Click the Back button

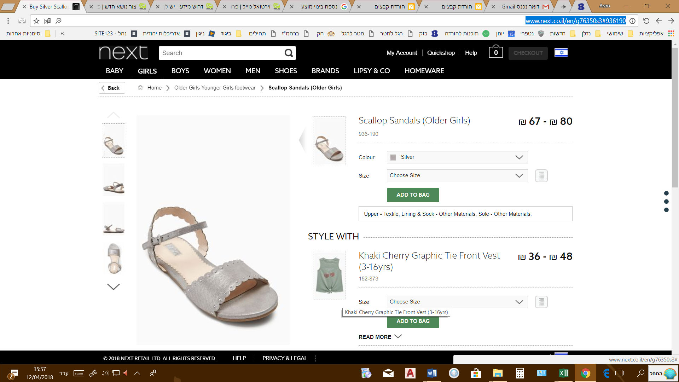(x=112, y=88)
